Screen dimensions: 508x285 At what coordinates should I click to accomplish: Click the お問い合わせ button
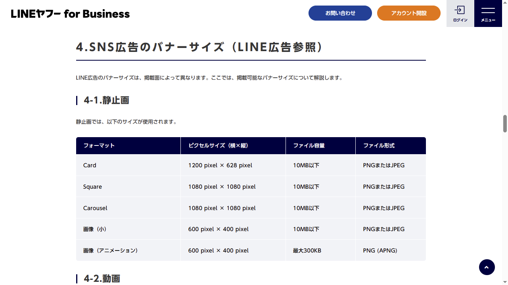click(340, 13)
